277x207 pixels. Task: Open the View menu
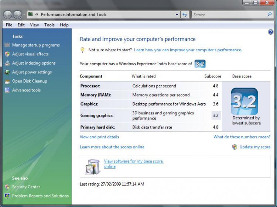click(x=34, y=25)
